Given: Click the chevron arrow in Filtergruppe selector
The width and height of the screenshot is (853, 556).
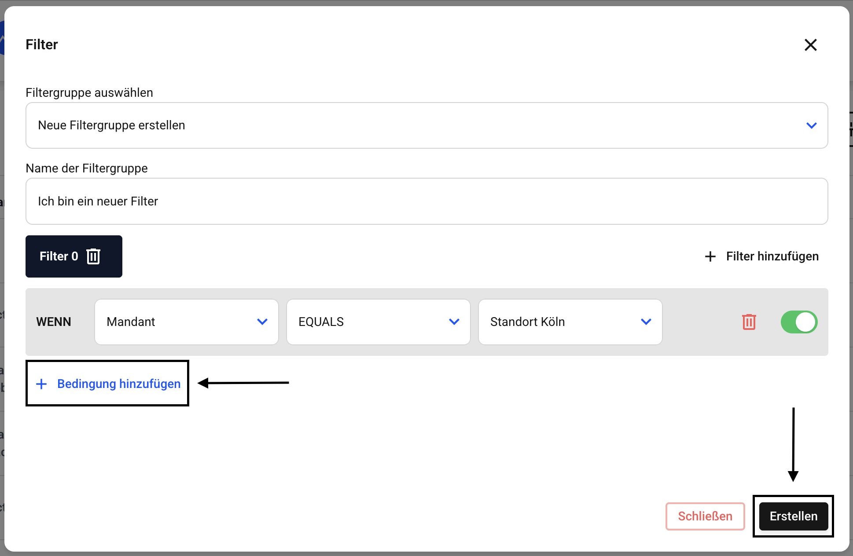Looking at the screenshot, I should tap(811, 125).
